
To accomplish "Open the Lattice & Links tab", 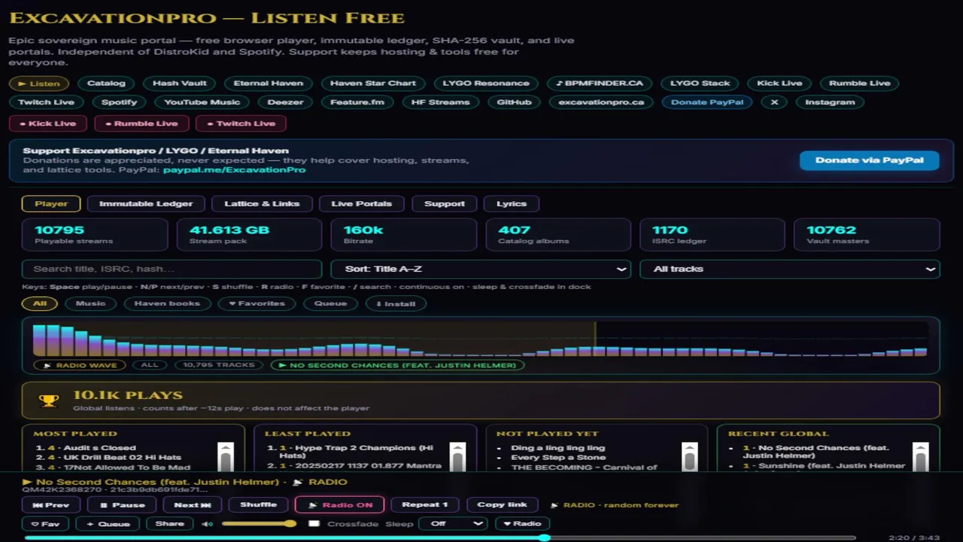I will (x=262, y=204).
